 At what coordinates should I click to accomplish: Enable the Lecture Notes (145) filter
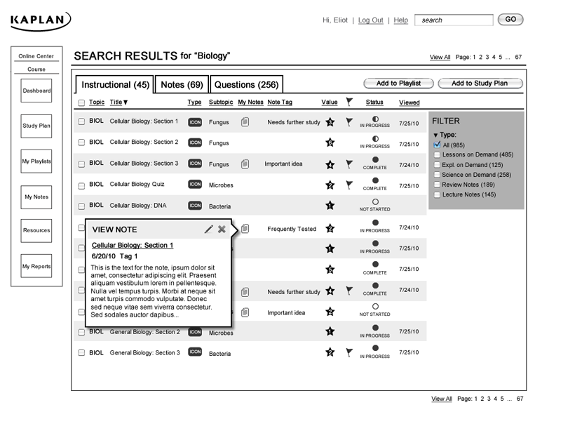(437, 194)
